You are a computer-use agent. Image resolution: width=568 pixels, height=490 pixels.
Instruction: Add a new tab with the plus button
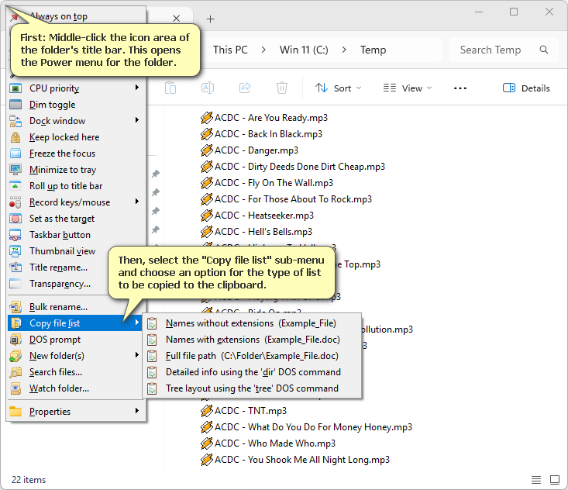point(211,19)
